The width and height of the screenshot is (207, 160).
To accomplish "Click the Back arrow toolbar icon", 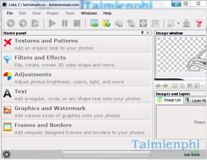I will 11,23.
